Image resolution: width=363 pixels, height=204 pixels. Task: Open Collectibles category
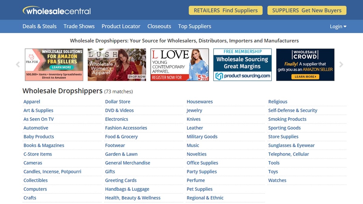click(36, 181)
